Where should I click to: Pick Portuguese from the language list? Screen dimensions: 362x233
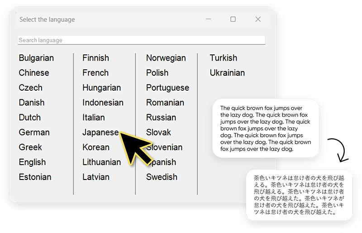[167, 88]
